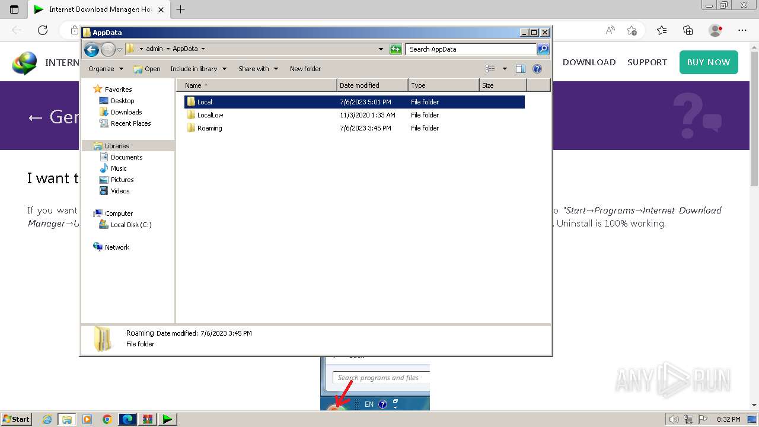The height and width of the screenshot is (427, 759).
Task: Click the BUY NOW button
Action: (x=709, y=62)
